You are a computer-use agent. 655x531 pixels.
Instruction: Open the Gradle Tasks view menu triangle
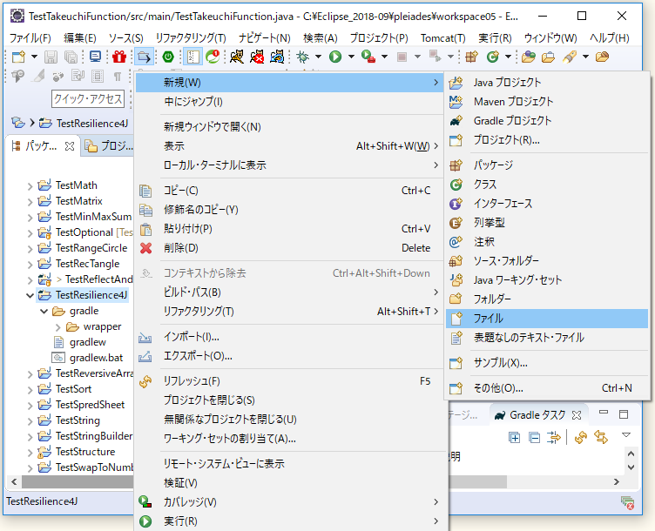(x=625, y=435)
